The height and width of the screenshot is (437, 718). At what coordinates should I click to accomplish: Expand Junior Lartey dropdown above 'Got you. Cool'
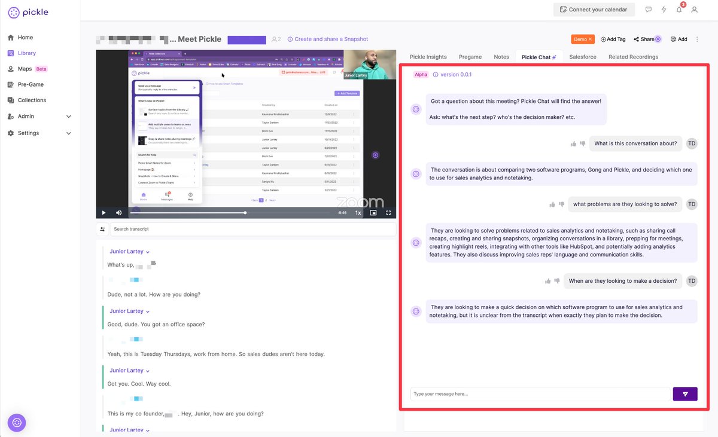(147, 371)
